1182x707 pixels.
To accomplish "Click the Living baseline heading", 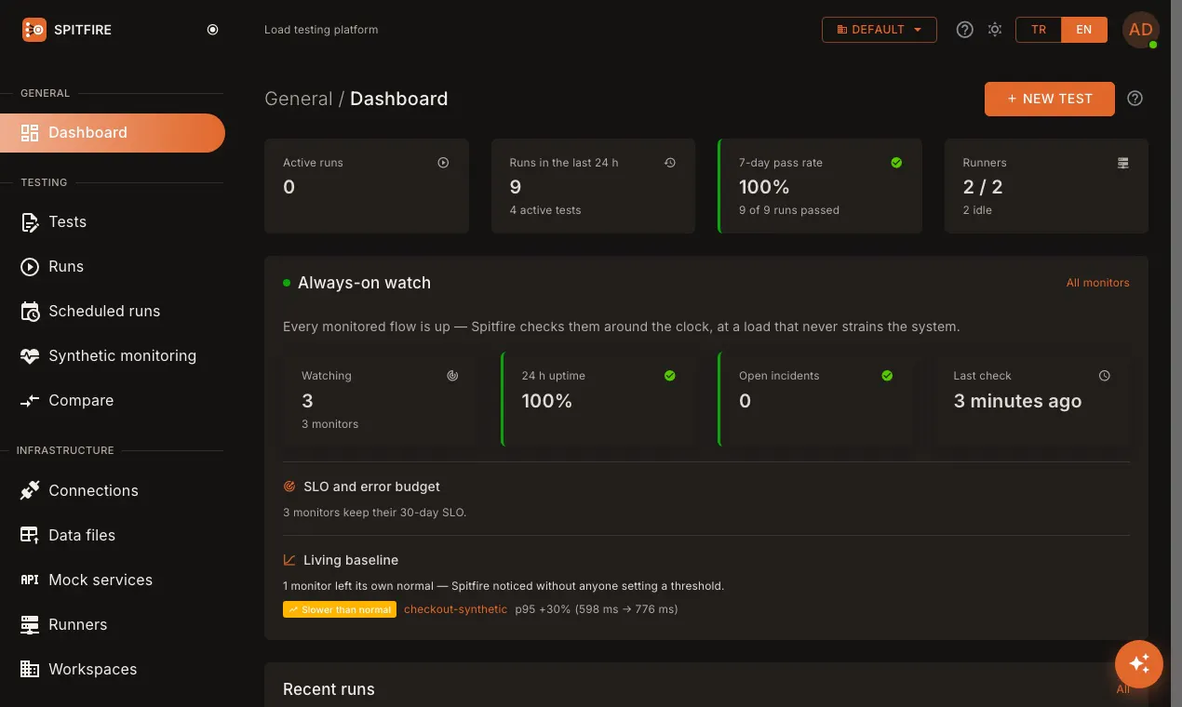I will (x=351, y=560).
